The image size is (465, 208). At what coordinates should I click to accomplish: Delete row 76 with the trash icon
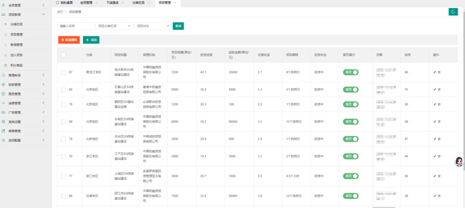pos(439,104)
